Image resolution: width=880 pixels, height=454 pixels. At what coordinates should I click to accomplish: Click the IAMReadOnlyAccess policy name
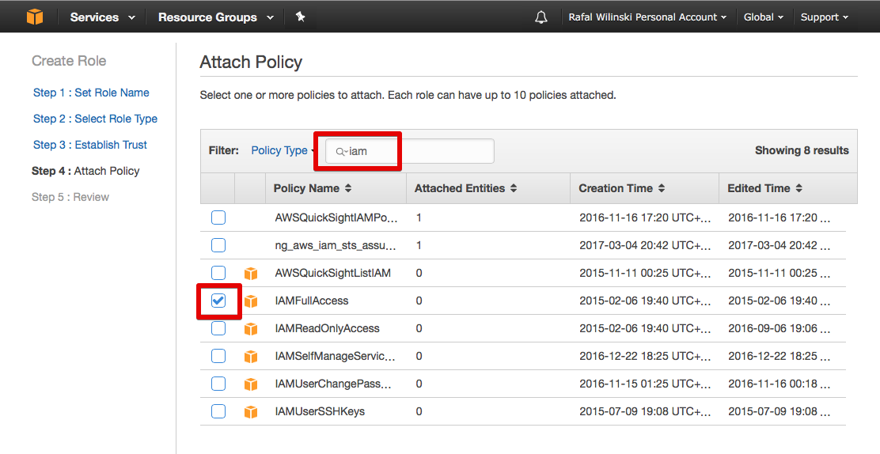pos(327,328)
